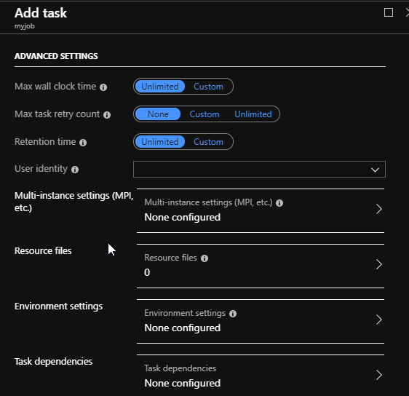409x396 pixels.
Task: Select None for Max task retry count
Action: click(x=158, y=114)
